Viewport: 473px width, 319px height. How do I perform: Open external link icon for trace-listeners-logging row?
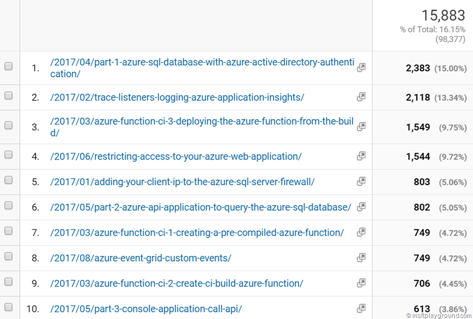click(361, 97)
